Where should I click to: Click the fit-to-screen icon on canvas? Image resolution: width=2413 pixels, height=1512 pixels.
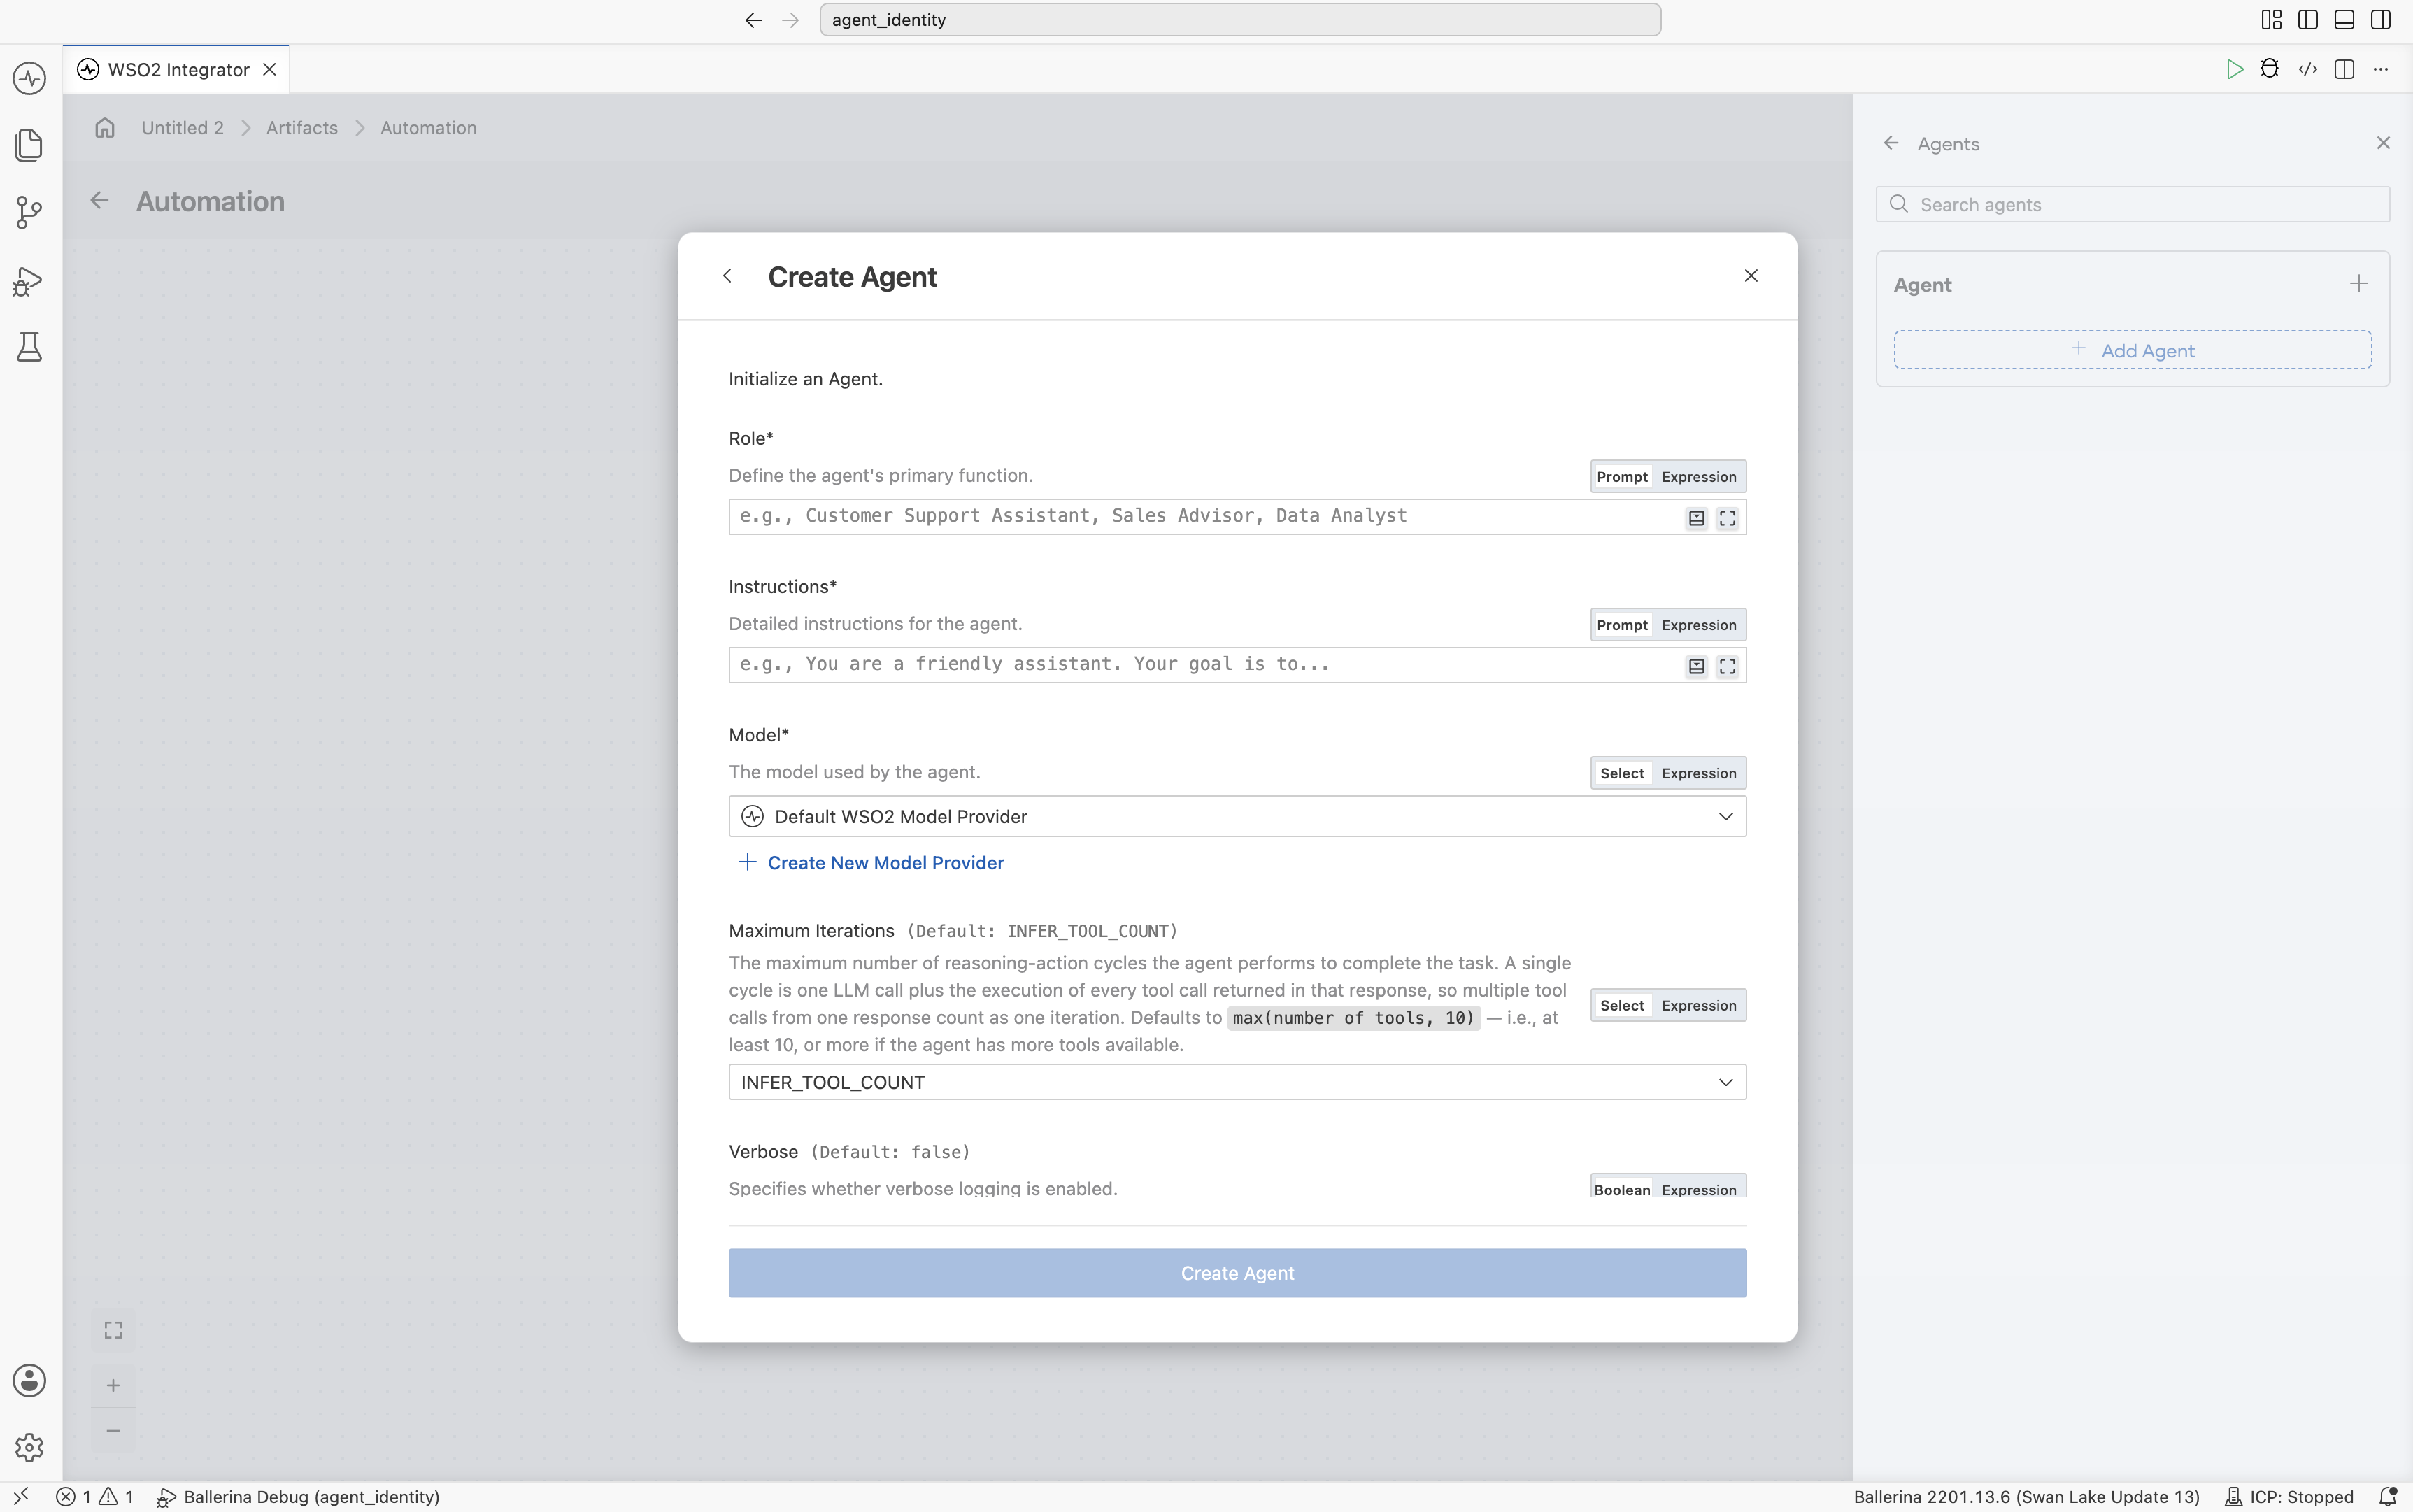coord(113,1330)
